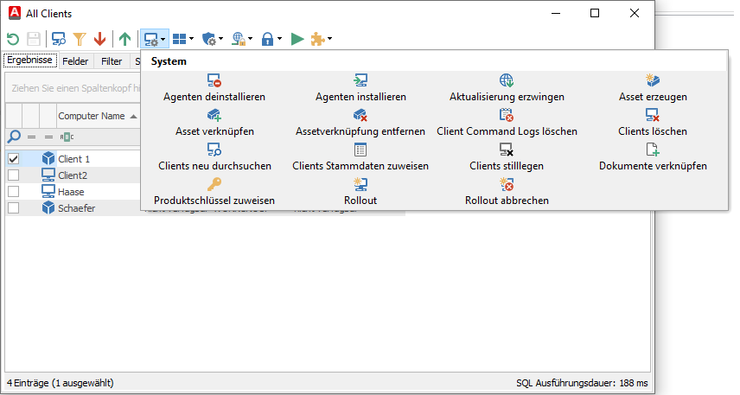Check the Schaefer row checkbox

[x=13, y=208]
